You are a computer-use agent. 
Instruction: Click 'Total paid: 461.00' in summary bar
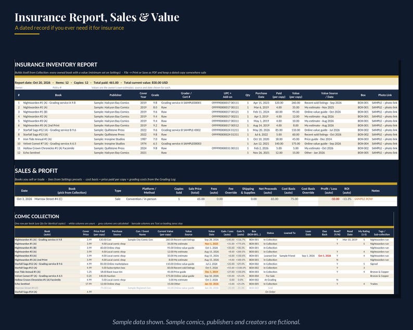tap(106, 83)
